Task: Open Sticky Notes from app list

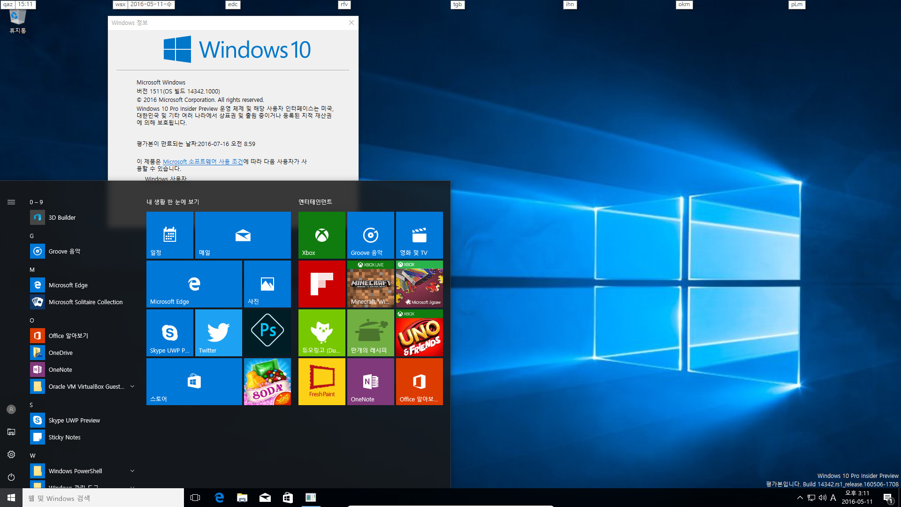Action: [x=83, y=437]
